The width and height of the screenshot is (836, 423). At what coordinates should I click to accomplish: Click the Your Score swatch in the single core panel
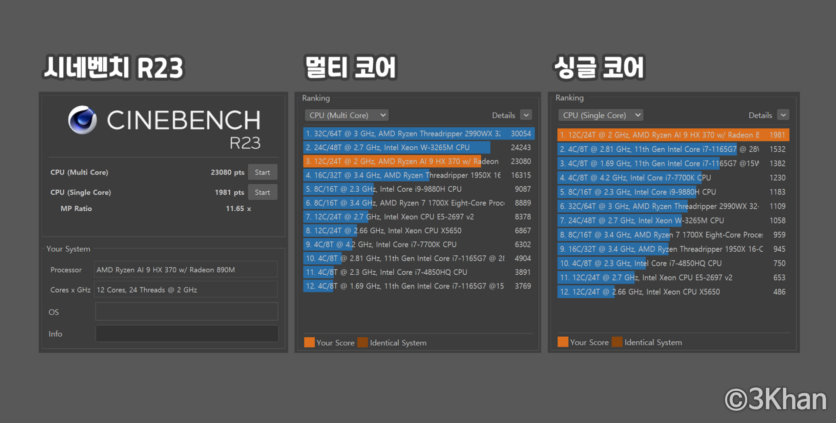click(x=563, y=342)
